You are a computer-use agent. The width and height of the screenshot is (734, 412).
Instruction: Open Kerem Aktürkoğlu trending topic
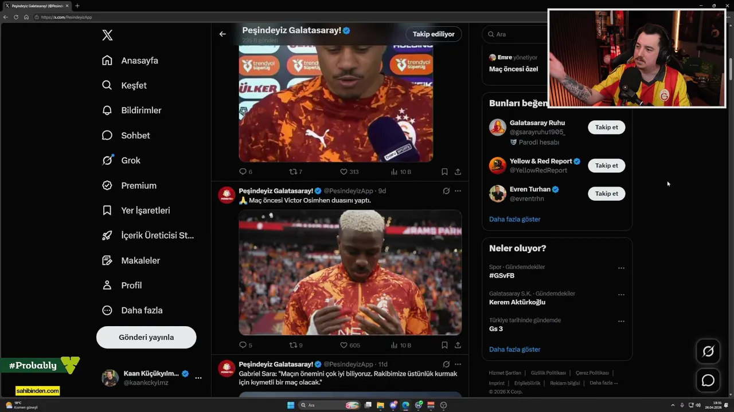click(517, 302)
